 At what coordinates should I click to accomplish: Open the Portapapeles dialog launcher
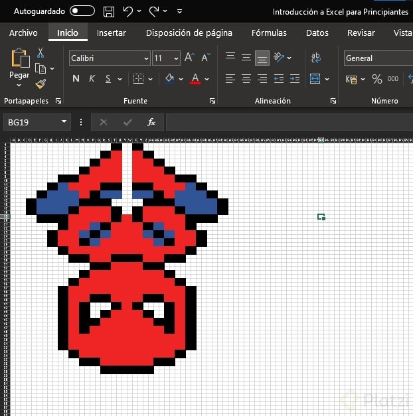point(58,101)
